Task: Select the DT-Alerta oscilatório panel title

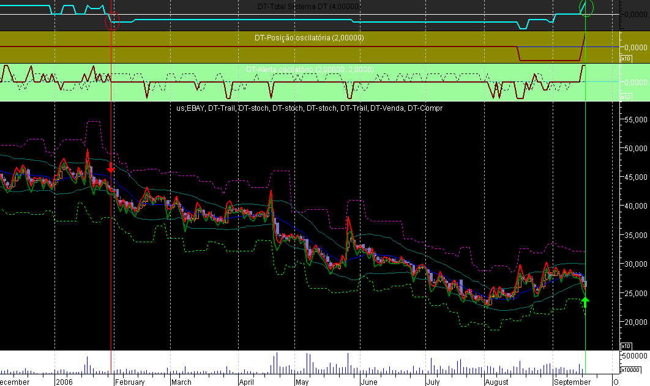Action: pos(309,70)
